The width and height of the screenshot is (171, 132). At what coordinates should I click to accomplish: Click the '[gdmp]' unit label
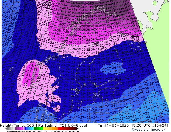coord(52,126)
